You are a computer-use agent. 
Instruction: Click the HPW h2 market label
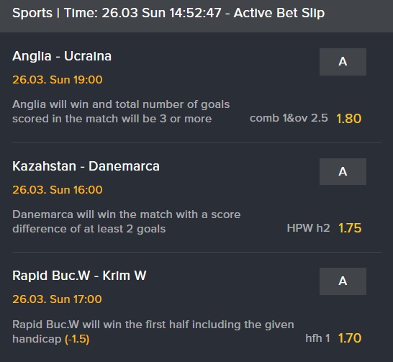(x=308, y=228)
